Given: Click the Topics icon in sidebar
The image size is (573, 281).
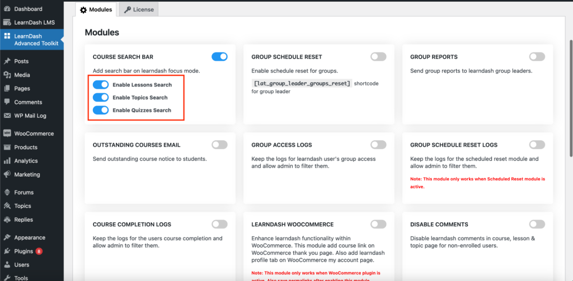Looking at the screenshot, I should point(7,206).
